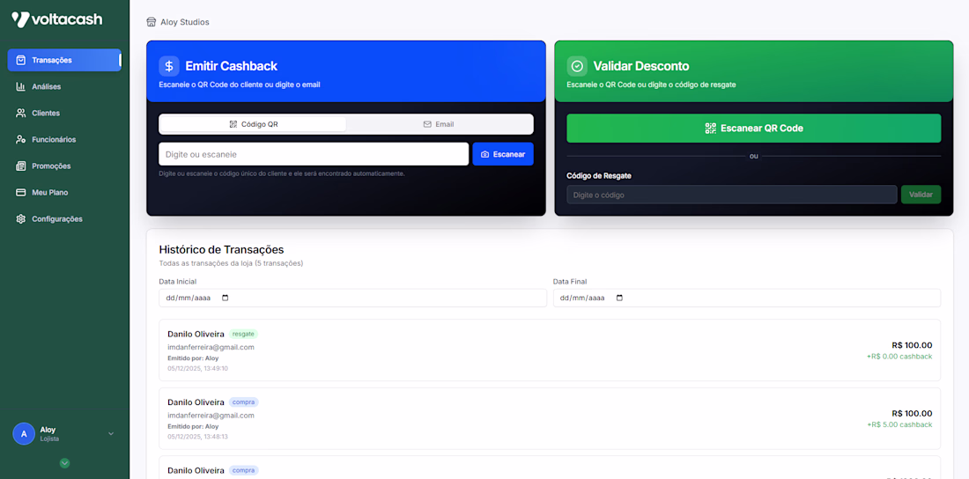
Task: Select the Código QR tab
Action: pos(254,124)
